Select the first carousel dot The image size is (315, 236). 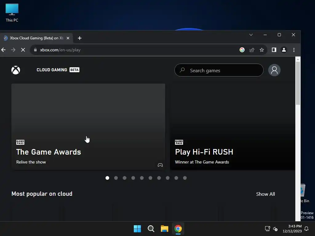pos(107,178)
